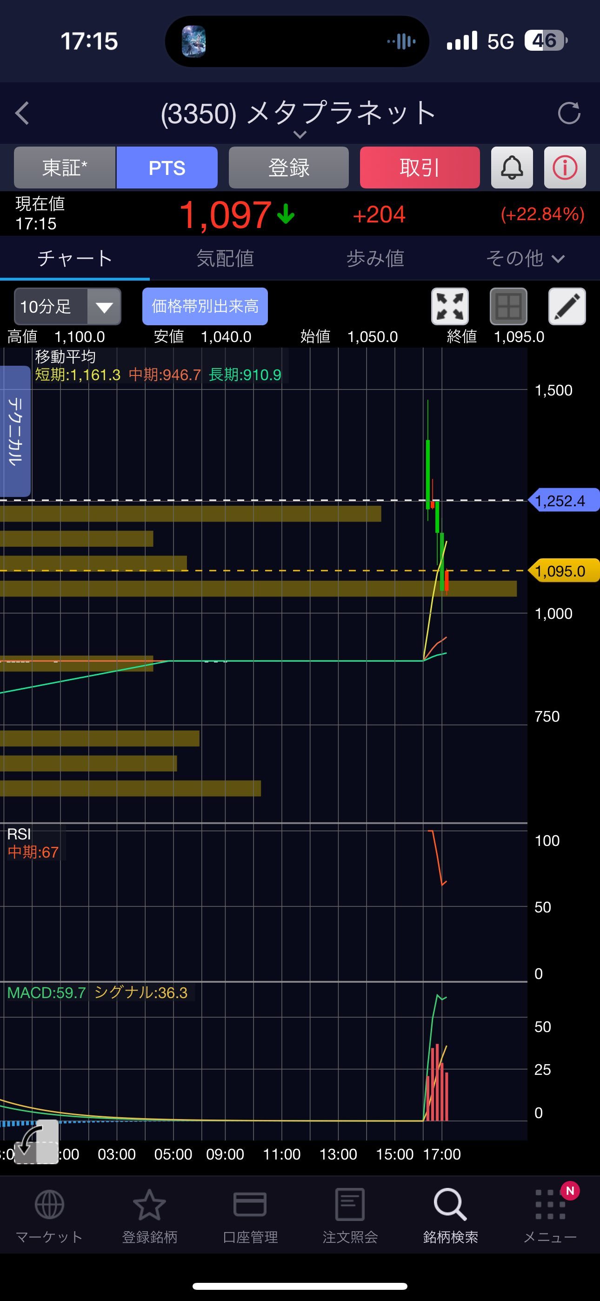Open the chart drawing pencil tool
The width and height of the screenshot is (600, 1301).
[567, 307]
